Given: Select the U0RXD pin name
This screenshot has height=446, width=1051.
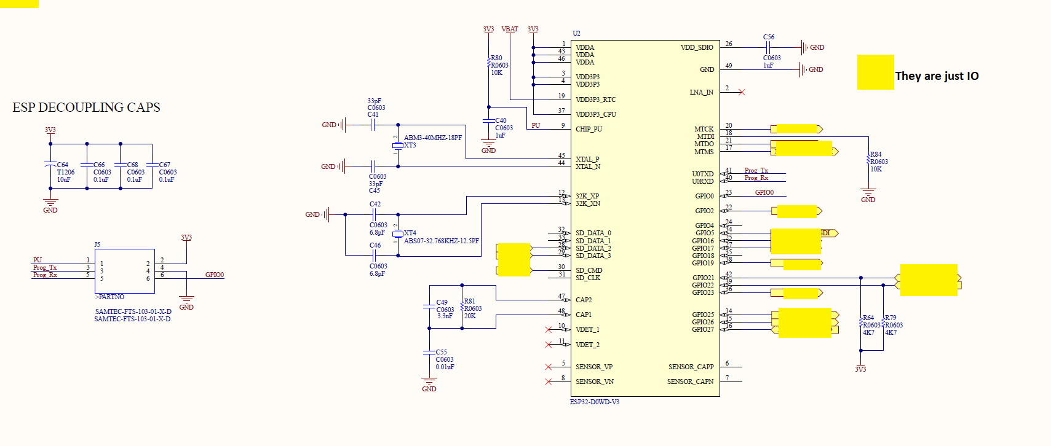Looking at the screenshot, I should (x=703, y=181).
